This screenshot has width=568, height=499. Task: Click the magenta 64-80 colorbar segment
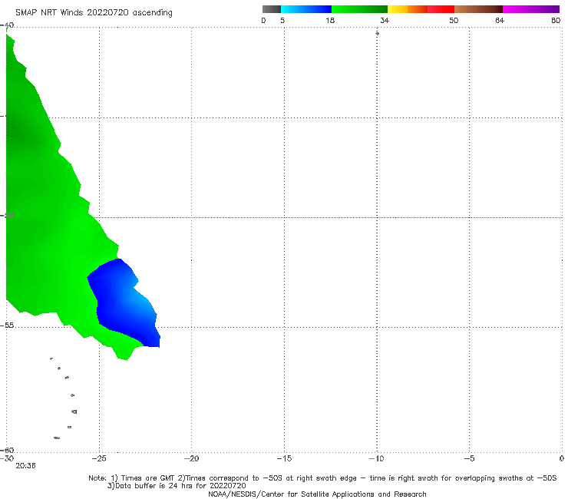click(x=531, y=9)
